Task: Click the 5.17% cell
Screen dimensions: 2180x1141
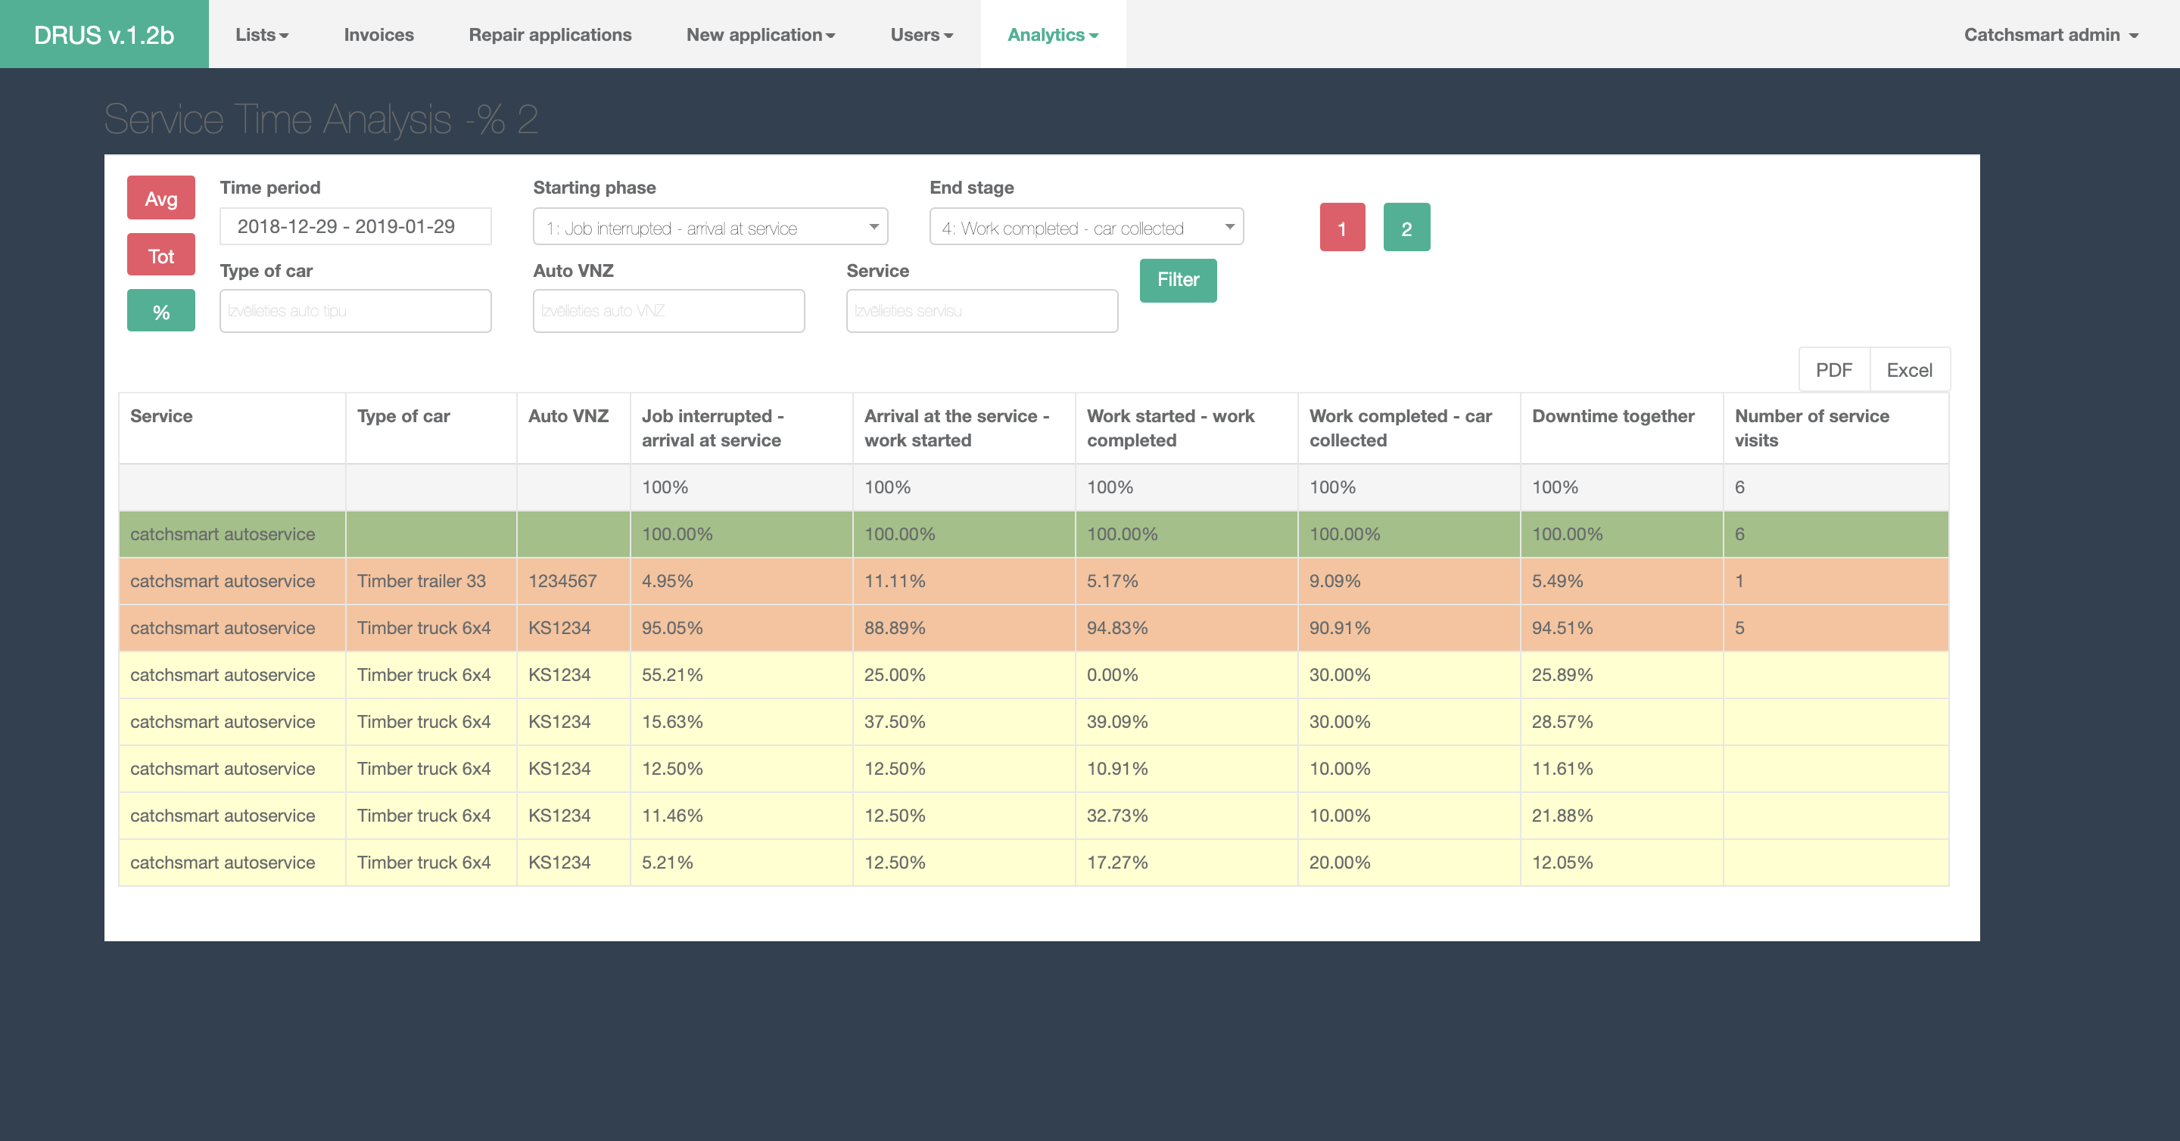Action: [x=1185, y=581]
